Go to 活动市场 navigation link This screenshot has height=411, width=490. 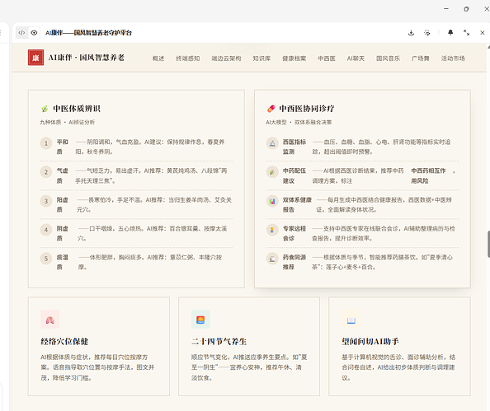pos(453,58)
